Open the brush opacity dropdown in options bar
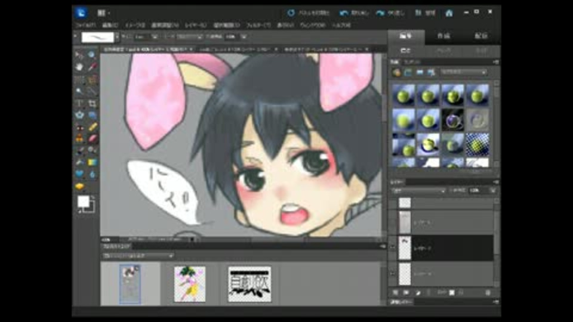Viewport: 573px width, 322px height. [244, 36]
